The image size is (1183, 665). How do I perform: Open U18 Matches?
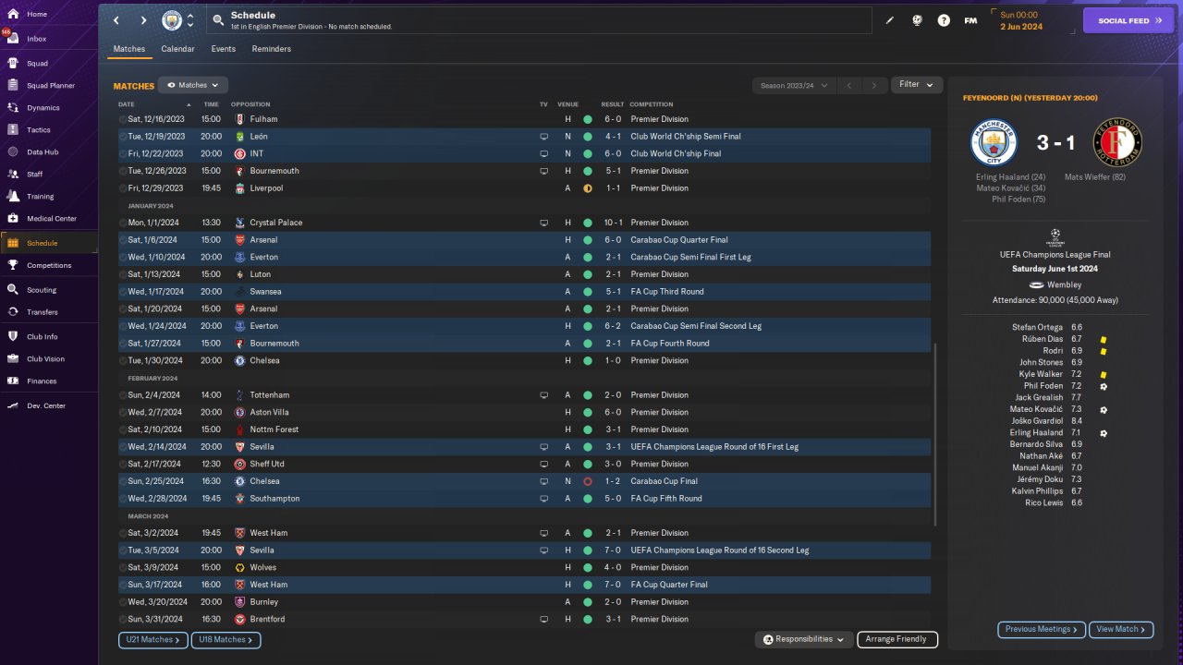[x=226, y=639]
